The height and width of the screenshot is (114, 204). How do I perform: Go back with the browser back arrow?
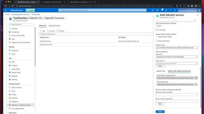6,6
